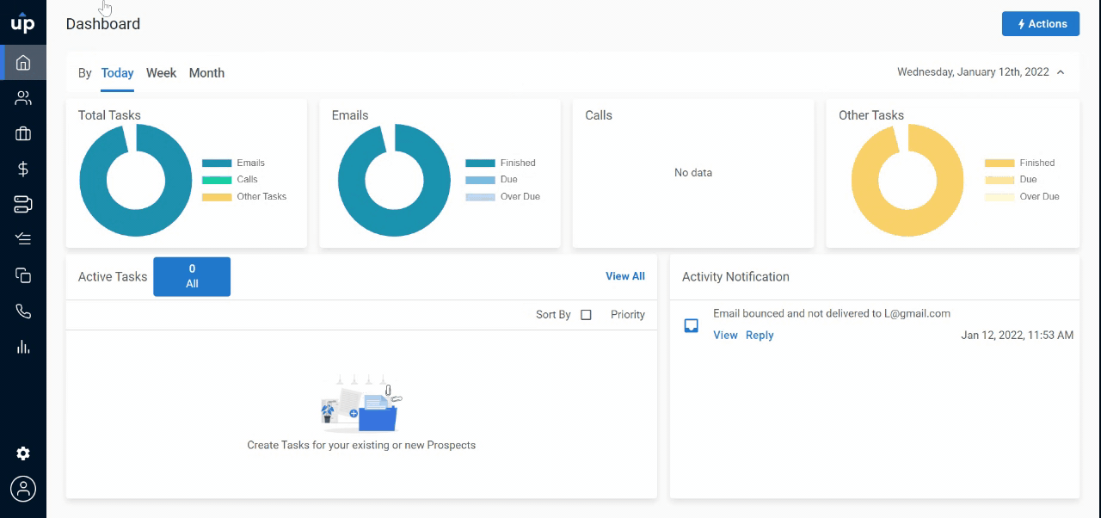Click the Other Tasks legend color swatch
This screenshot has width=1101, height=518.
[217, 197]
